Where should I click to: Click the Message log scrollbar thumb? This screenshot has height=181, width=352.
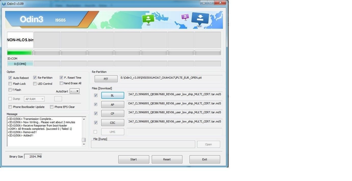(84, 140)
